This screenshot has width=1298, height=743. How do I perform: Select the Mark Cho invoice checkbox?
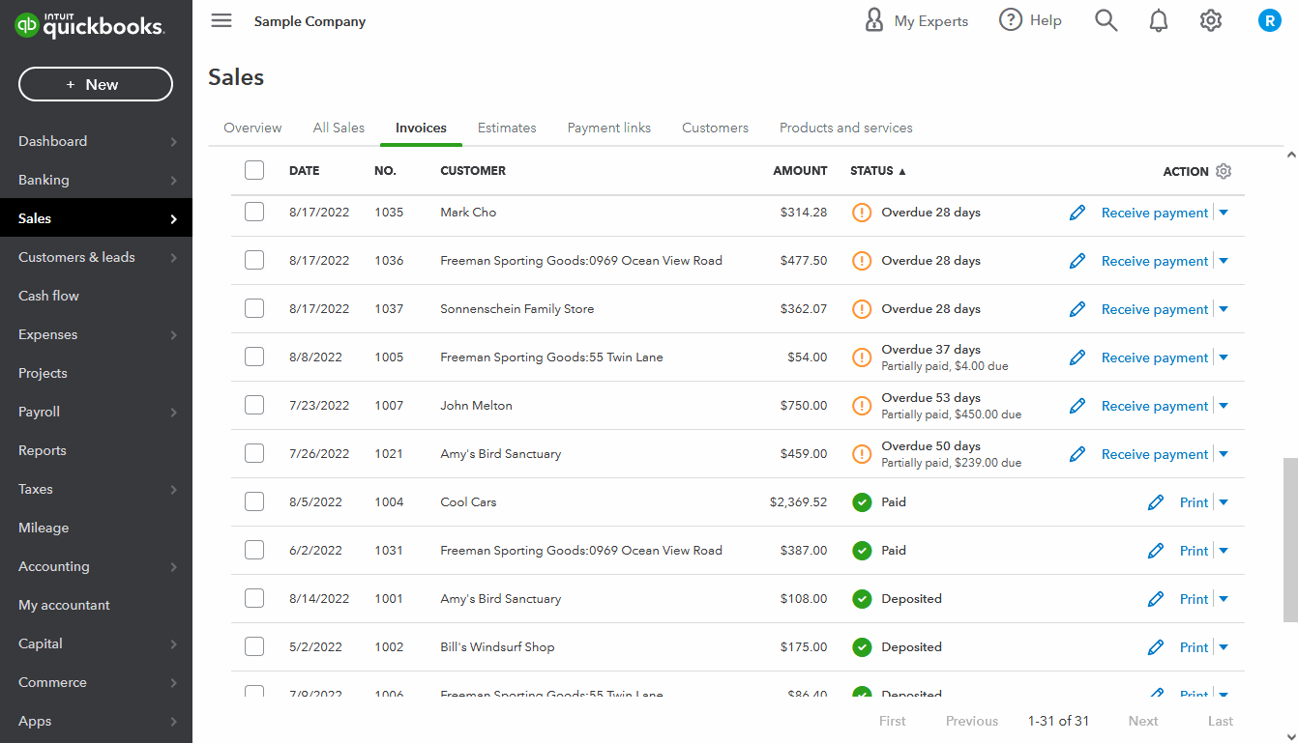tap(254, 212)
